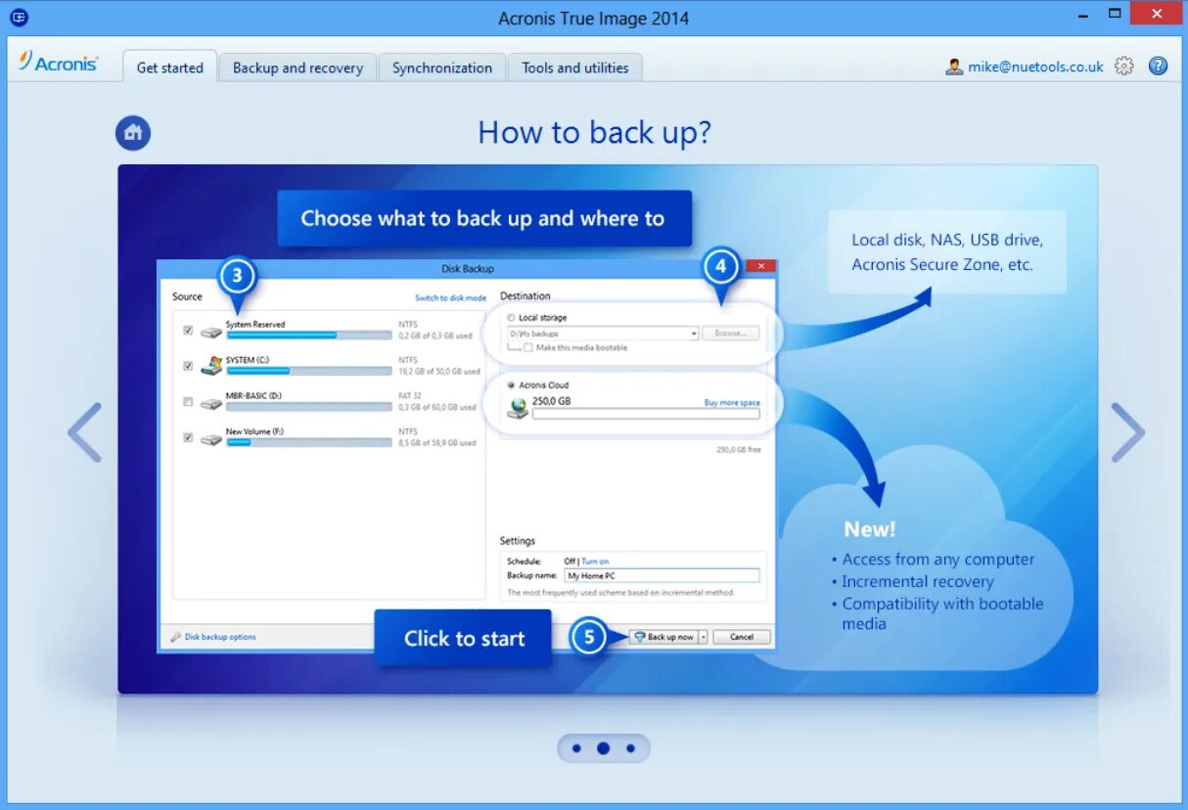
Task: Click the New Volume (F:) drive icon
Action: (211, 438)
